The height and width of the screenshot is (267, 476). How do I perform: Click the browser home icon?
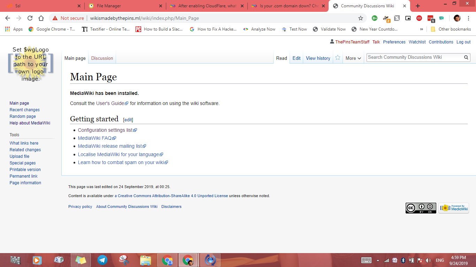click(x=41, y=18)
